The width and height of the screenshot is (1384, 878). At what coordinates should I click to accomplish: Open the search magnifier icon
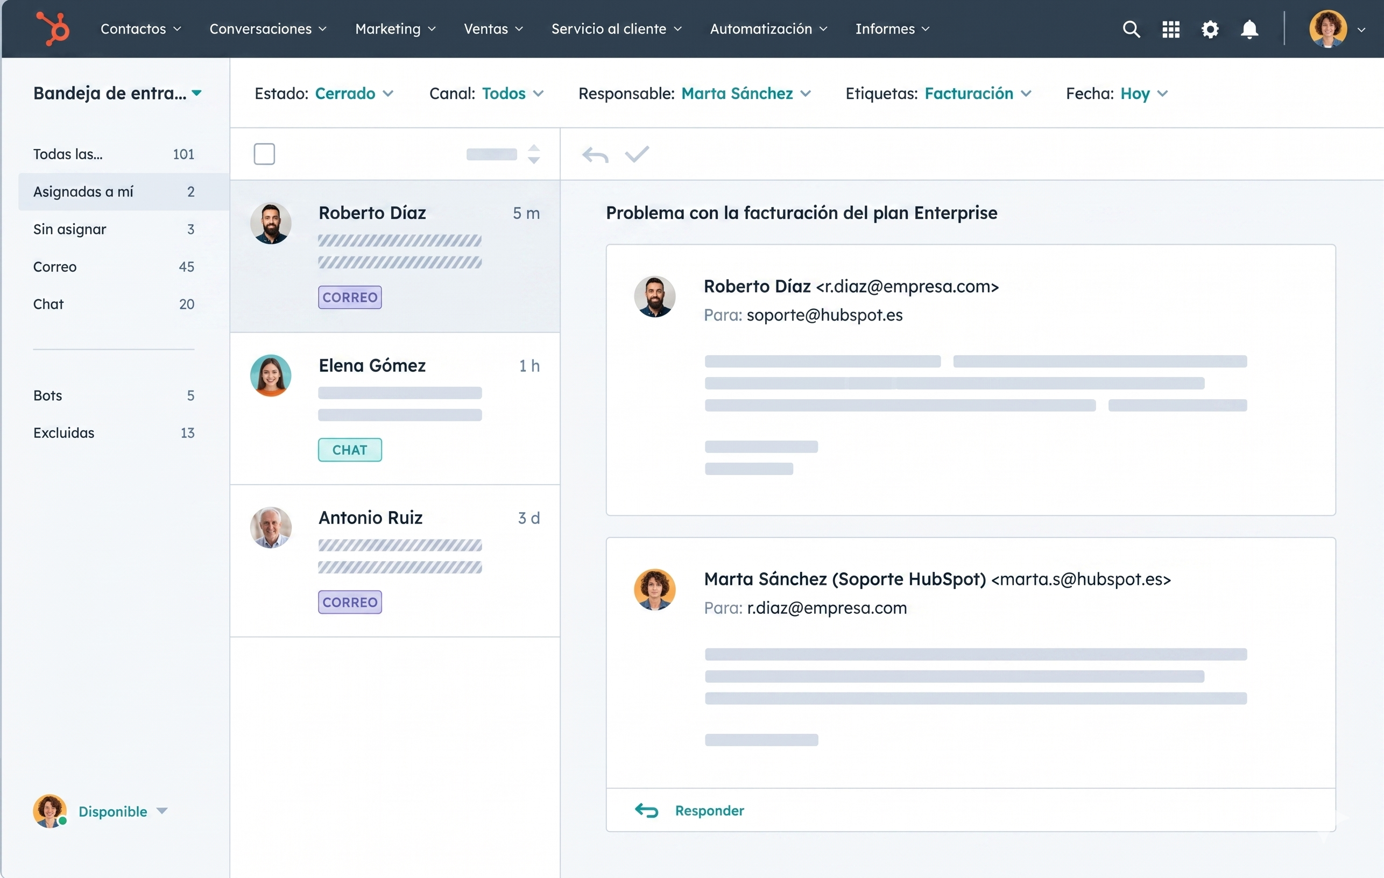pyautogui.click(x=1131, y=29)
